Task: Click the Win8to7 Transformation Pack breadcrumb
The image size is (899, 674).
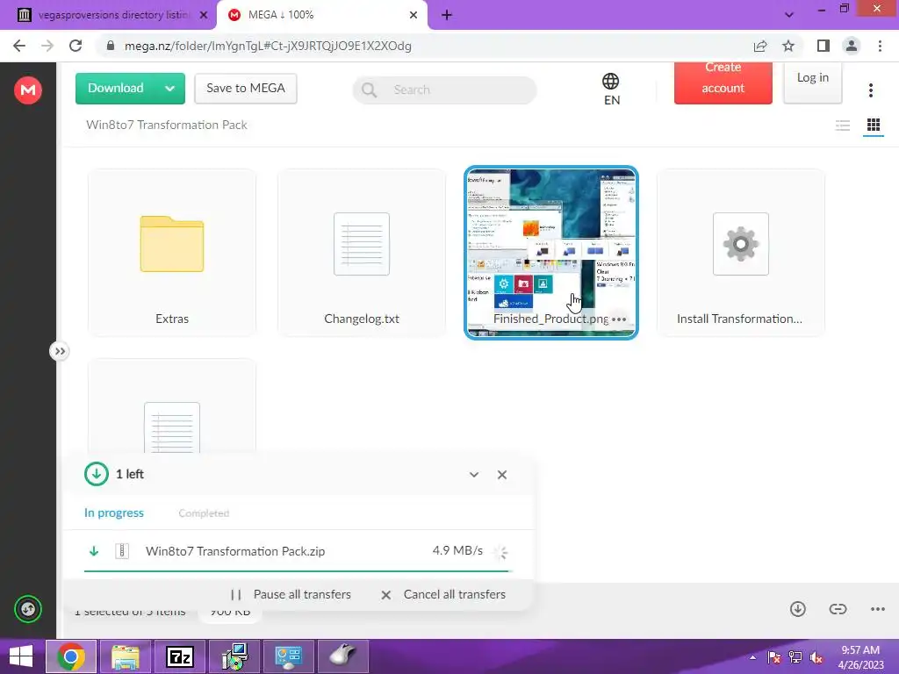Action: (x=166, y=125)
